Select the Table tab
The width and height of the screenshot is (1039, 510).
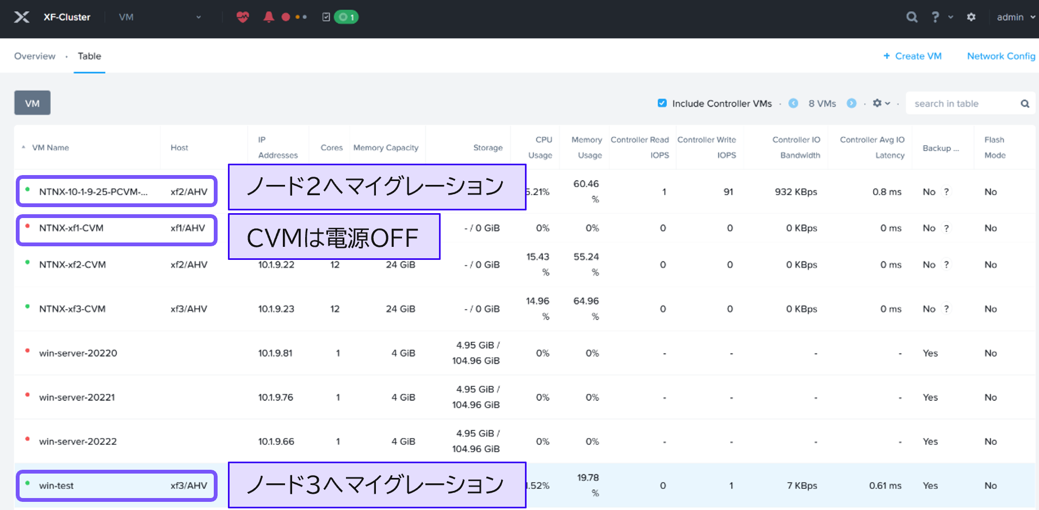[x=89, y=56]
